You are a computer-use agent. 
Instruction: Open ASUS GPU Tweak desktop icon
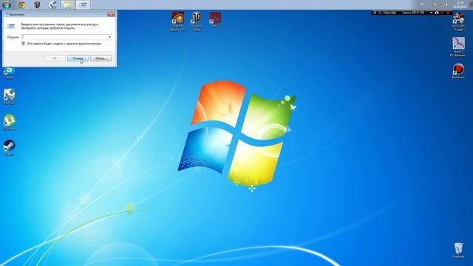(458, 21)
